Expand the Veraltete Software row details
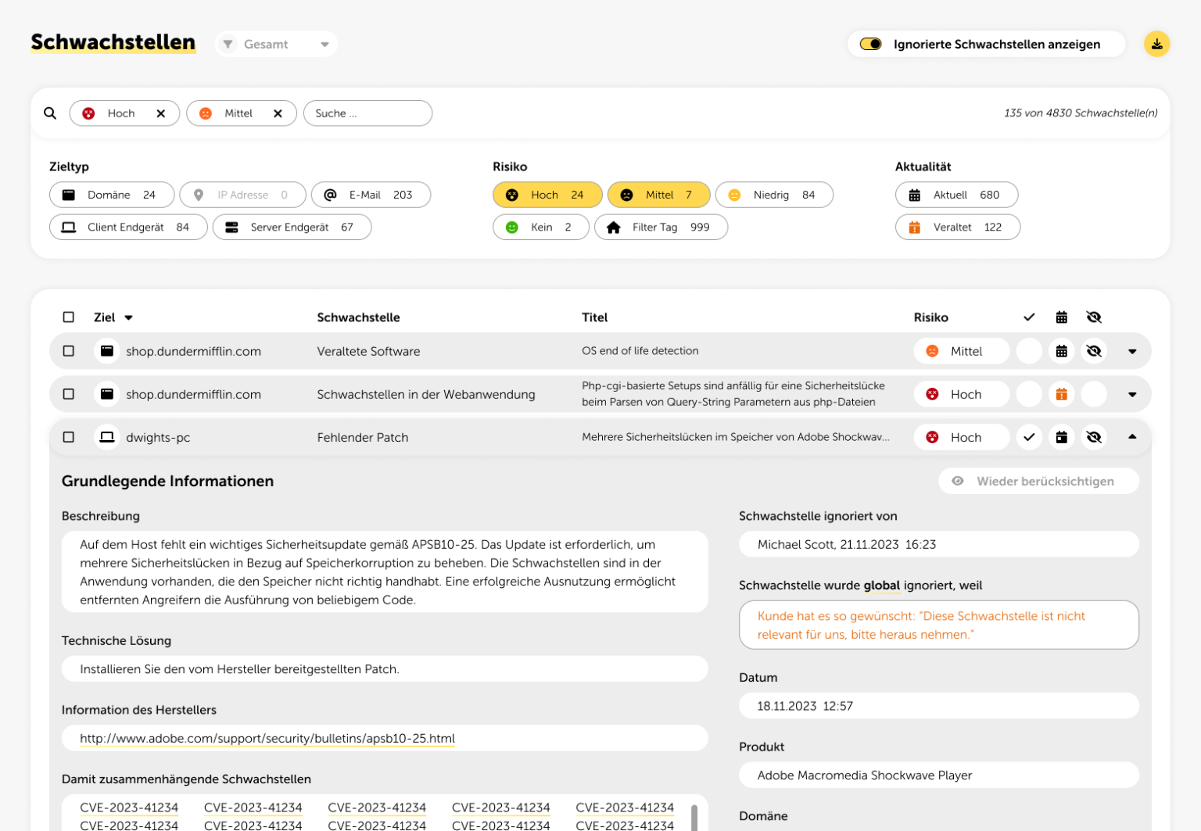The height and width of the screenshot is (831, 1201). pos(1131,352)
